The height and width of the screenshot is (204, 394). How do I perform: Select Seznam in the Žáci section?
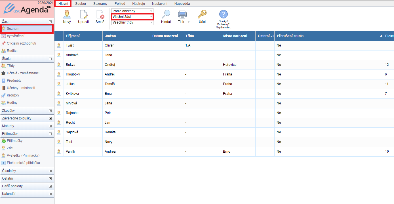(x=27, y=29)
